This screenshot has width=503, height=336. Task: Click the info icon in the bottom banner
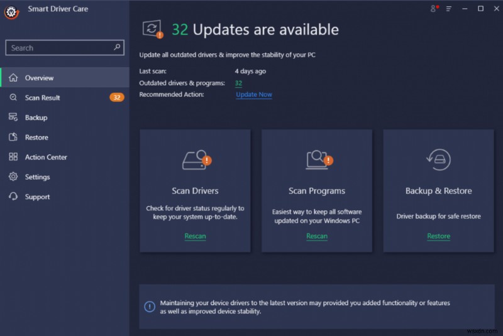(x=150, y=307)
